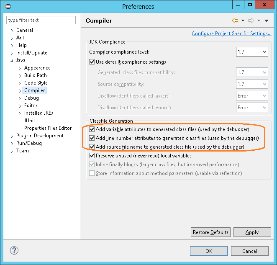277x265 pixels.
Task: Expand the General tree node
Action: tap(12, 31)
